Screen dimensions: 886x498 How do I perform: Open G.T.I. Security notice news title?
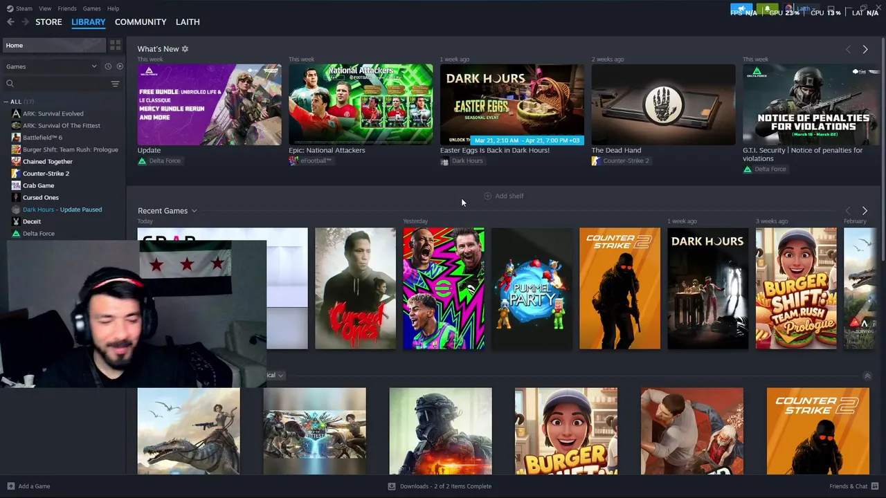[x=803, y=154]
